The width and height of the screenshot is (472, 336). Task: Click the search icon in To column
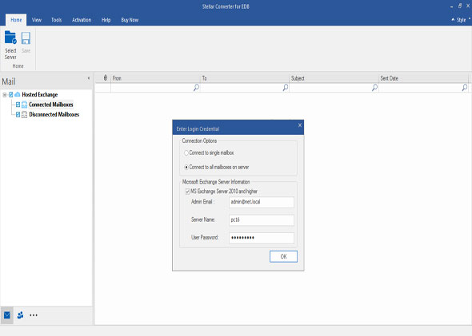[286, 87]
